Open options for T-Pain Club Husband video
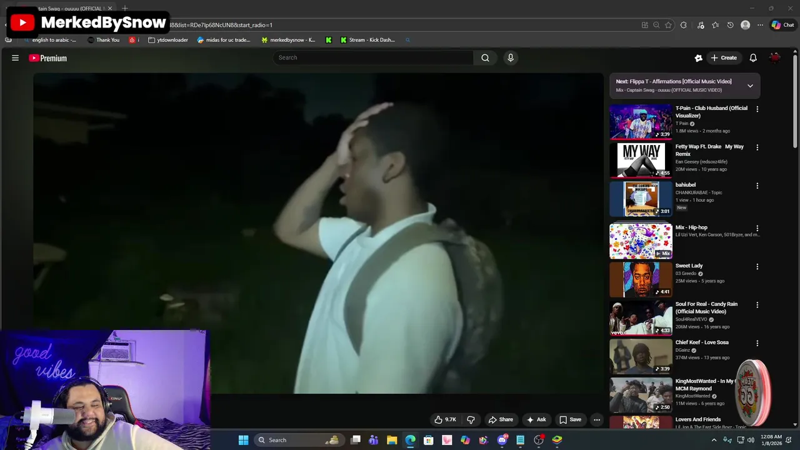800x450 pixels. click(x=757, y=109)
